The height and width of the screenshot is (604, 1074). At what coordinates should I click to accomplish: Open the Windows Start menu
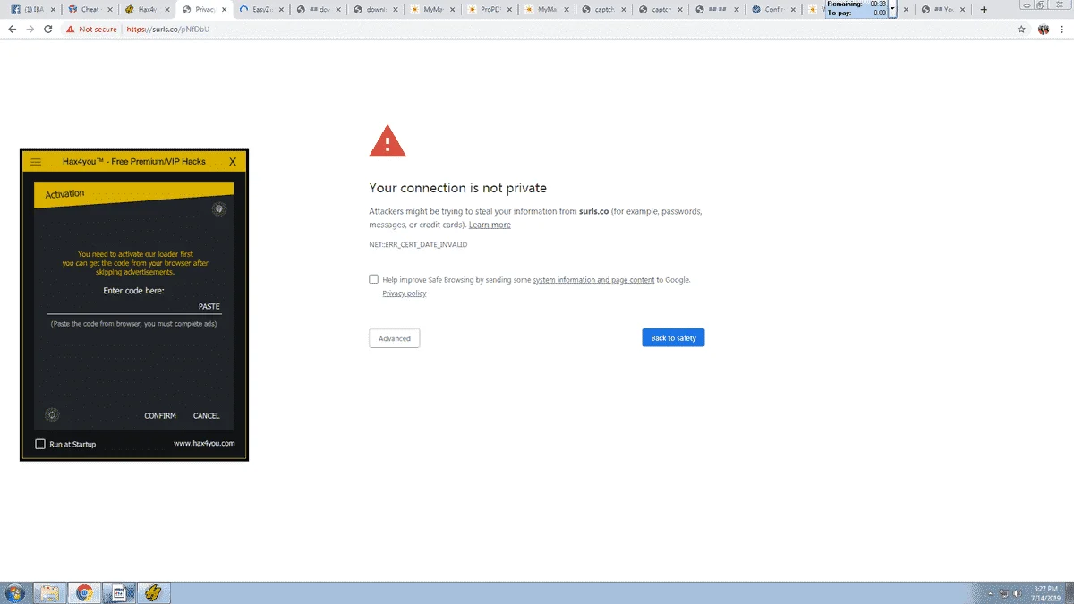(15, 592)
